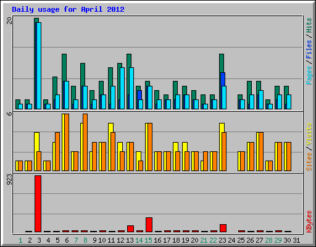Screen dimensions: 316x247
Task: Click the orange Sites bar for day 8
Action: (x=85, y=142)
